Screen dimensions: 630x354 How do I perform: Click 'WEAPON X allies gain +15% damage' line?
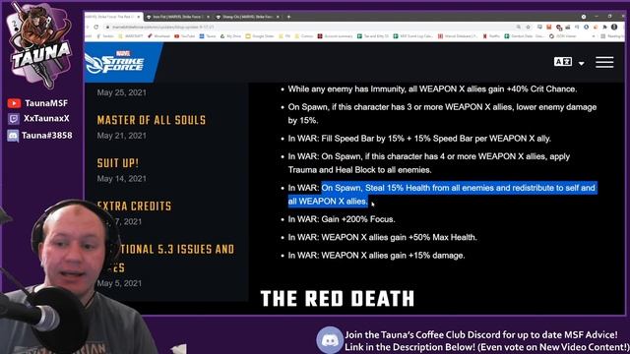[376, 256]
